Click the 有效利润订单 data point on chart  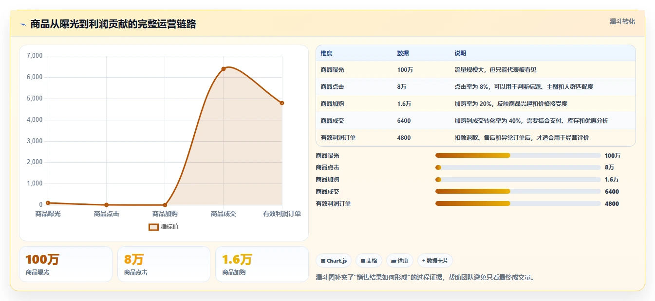click(x=282, y=103)
